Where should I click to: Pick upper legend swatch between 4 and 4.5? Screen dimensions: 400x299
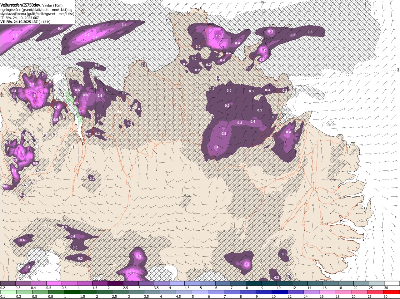point(177,283)
